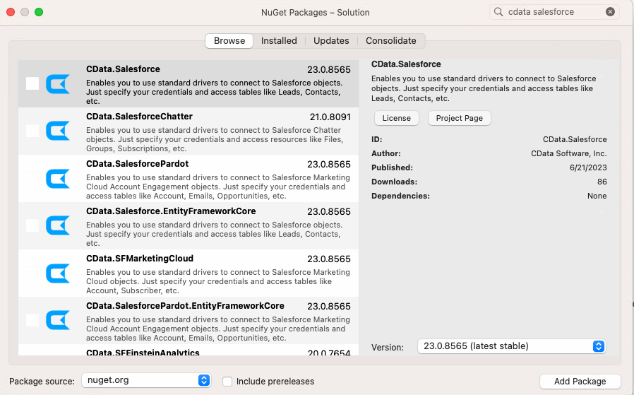The width and height of the screenshot is (634, 395).
Task: Switch to the Updates tab
Action: point(331,41)
